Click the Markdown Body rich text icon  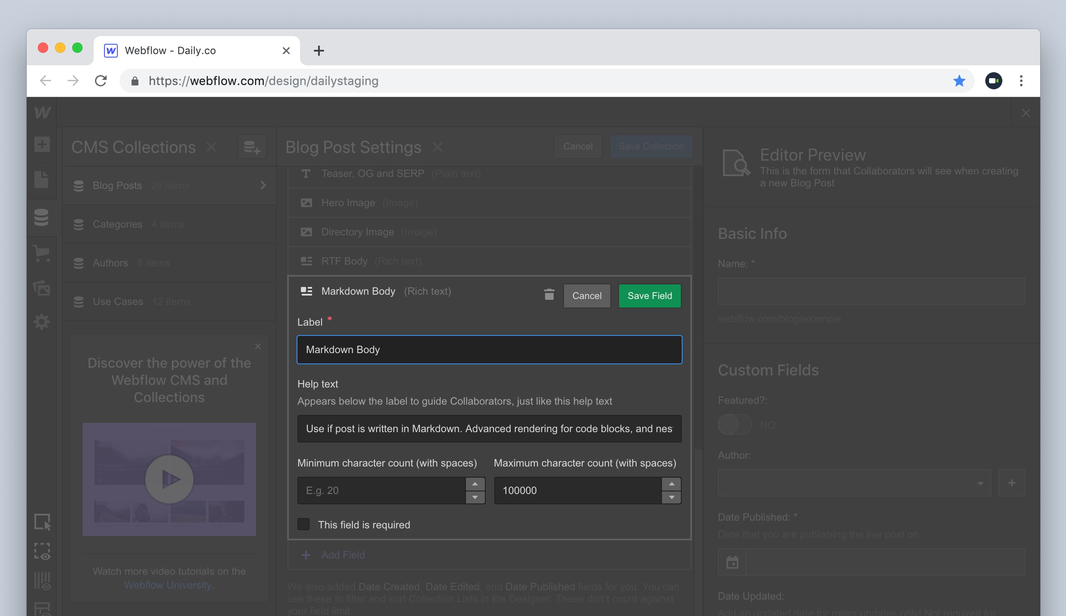(x=306, y=291)
